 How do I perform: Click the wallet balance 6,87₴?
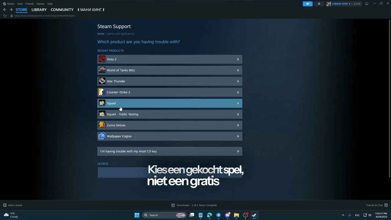357,4
